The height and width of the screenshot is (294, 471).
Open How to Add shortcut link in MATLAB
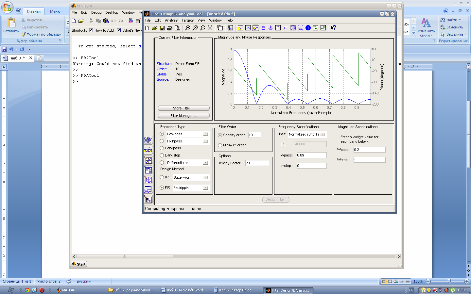point(102,30)
